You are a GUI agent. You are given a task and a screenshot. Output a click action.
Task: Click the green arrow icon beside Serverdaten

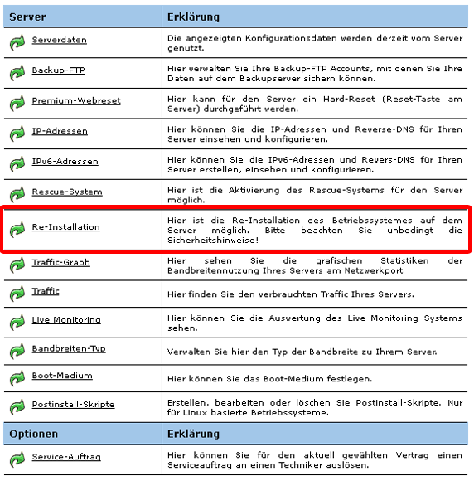(x=17, y=42)
